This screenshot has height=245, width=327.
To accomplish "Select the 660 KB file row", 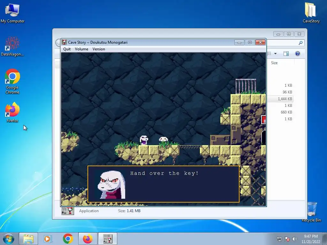I will [x=280, y=112].
